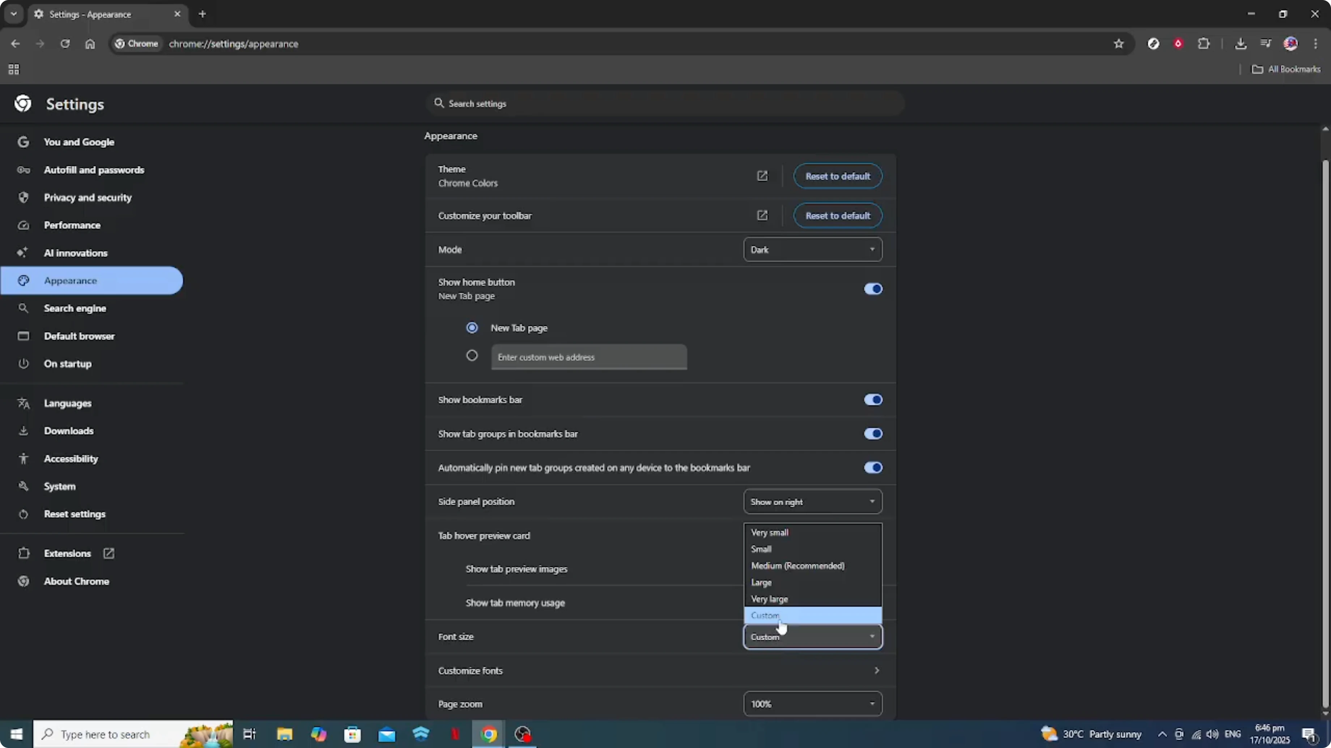
Task: Open the Extensions puzzle icon
Action: click(1203, 44)
